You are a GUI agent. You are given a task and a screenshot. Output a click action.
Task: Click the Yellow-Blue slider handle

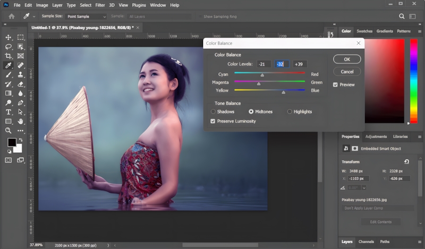pos(283,92)
